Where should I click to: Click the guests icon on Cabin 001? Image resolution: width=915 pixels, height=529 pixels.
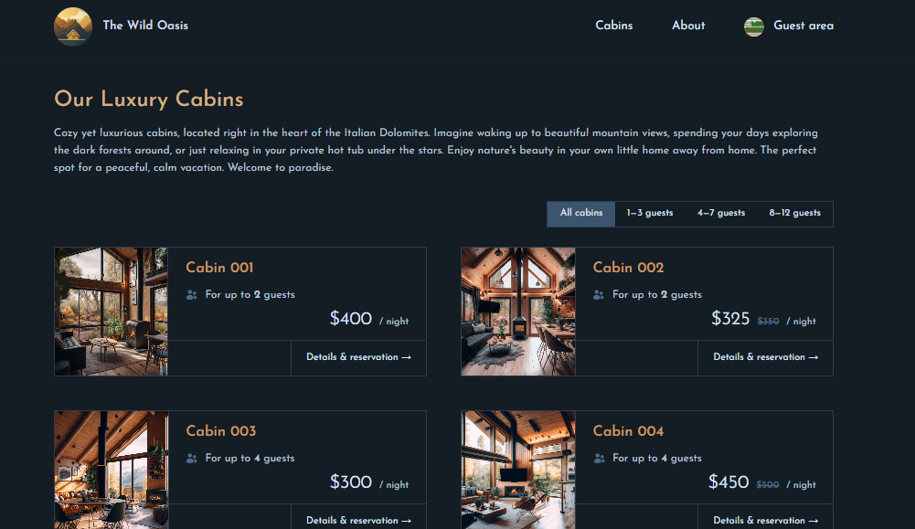pyautogui.click(x=192, y=295)
